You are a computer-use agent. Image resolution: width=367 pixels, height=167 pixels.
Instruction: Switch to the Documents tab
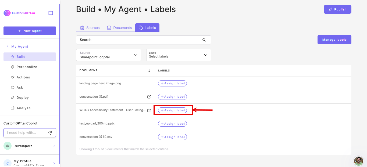pos(119,27)
